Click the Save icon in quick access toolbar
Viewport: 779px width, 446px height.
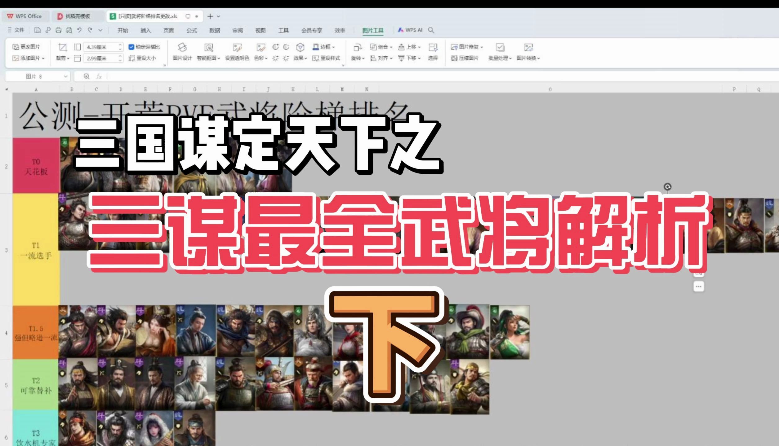pyautogui.click(x=37, y=30)
